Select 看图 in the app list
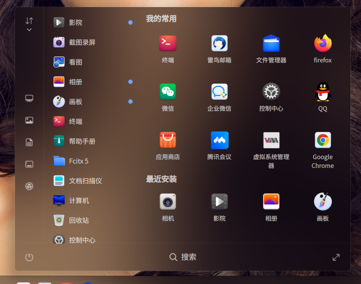The height and width of the screenshot is (284, 361). pyautogui.click(x=93, y=62)
